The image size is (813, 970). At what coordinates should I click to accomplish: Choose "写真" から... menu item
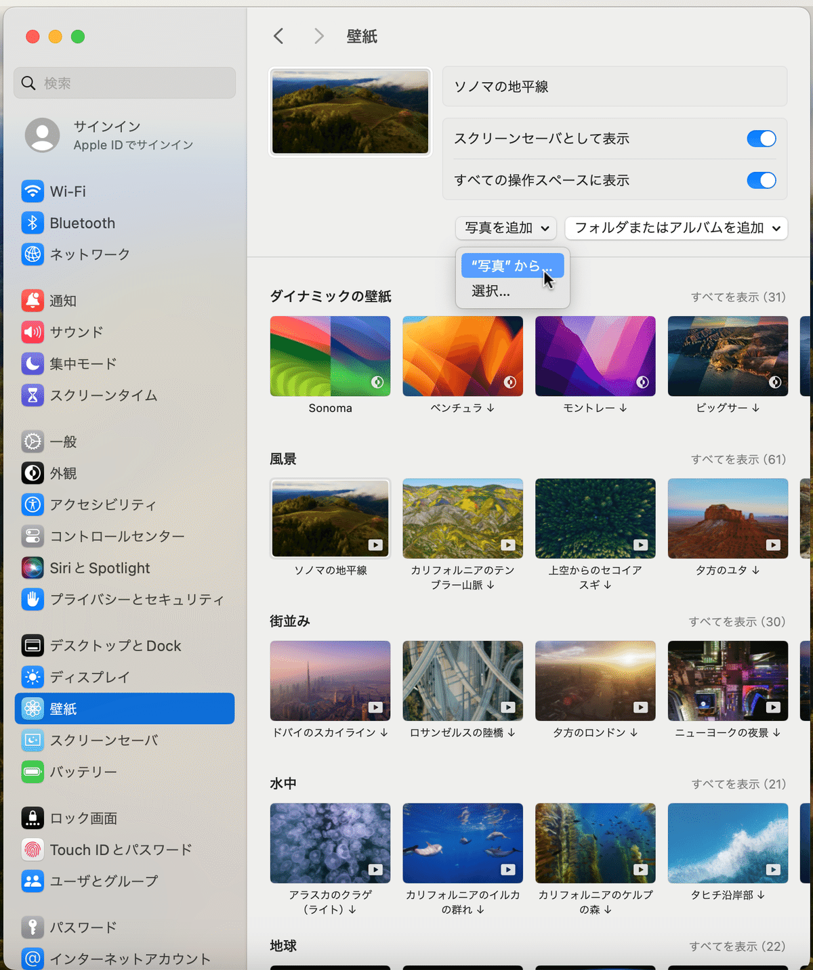click(x=512, y=265)
